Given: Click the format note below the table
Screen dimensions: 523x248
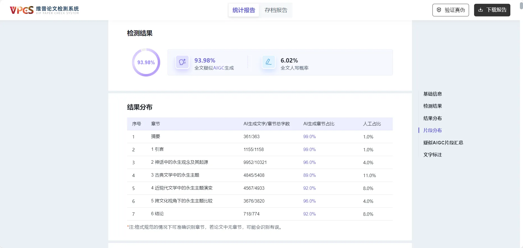Looking at the screenshot, I should (x=205, y=227).
